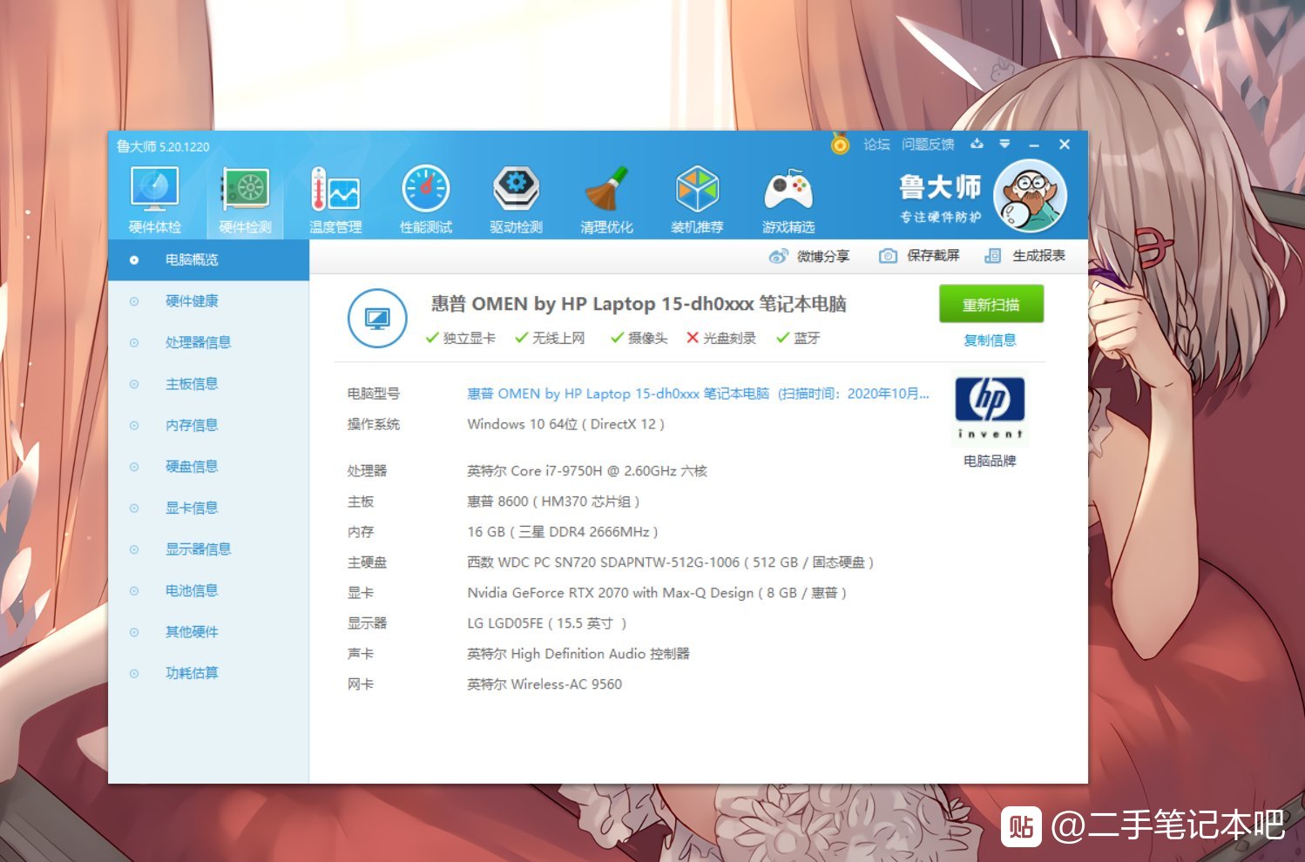Open the title bar main menu dropdown arrow
Viewport: 1305px width, 862px height.
(x=1004, y=144)
